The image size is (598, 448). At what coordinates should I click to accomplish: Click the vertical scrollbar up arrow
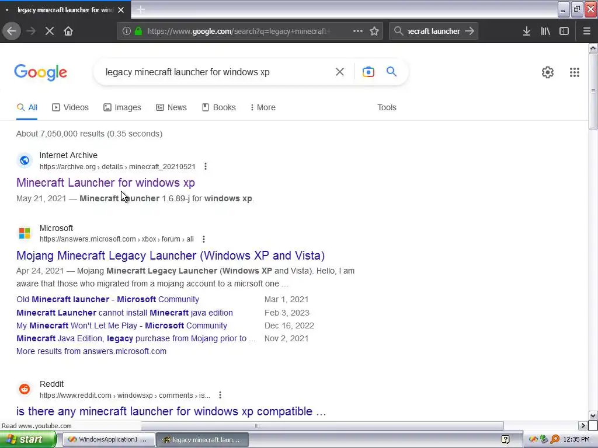tap(593, 48)
